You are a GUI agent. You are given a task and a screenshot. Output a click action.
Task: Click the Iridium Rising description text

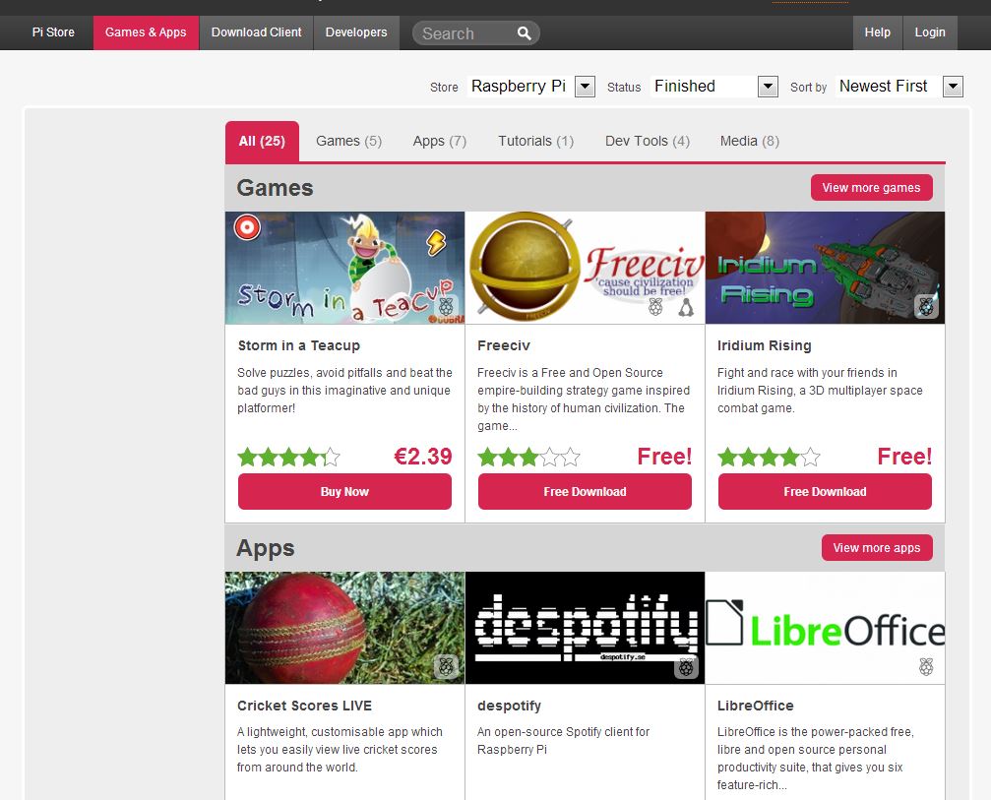821,391
